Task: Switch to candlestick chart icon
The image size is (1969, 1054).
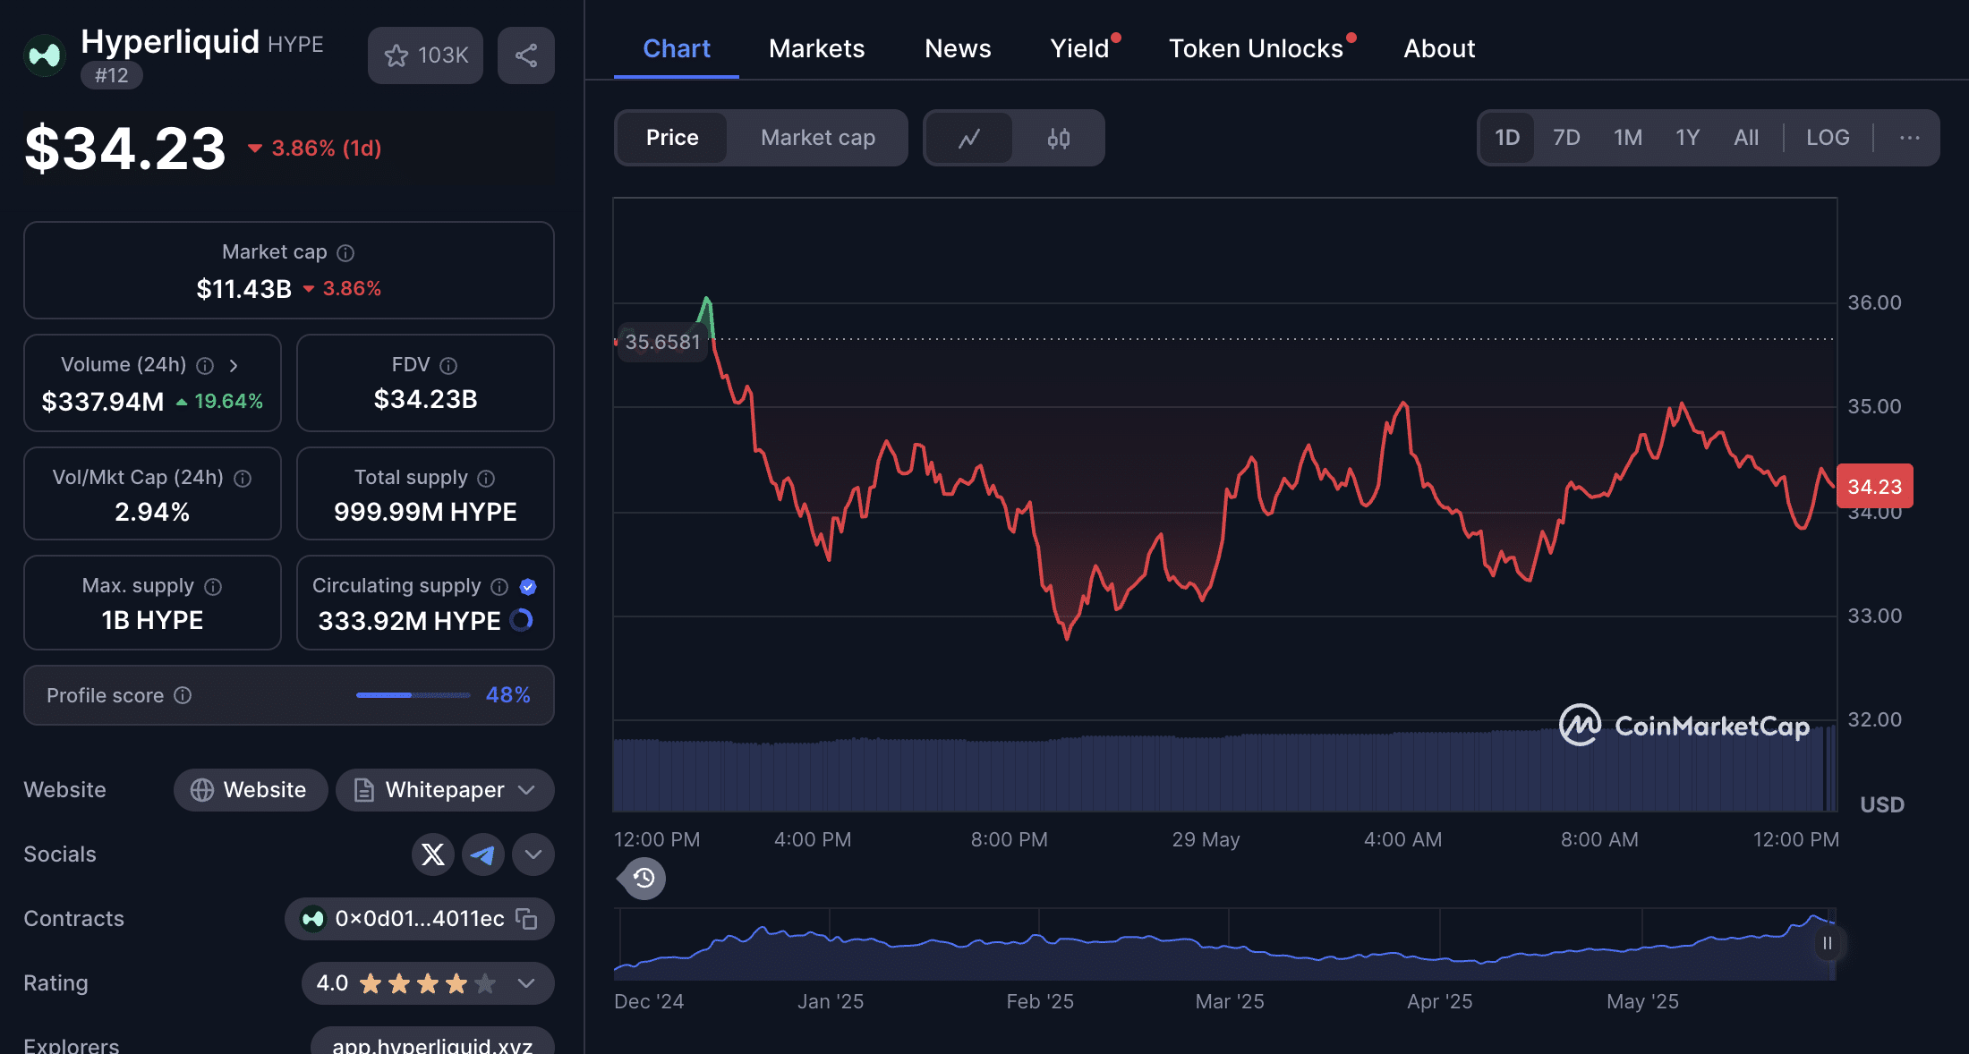Action: [1058, 138]
